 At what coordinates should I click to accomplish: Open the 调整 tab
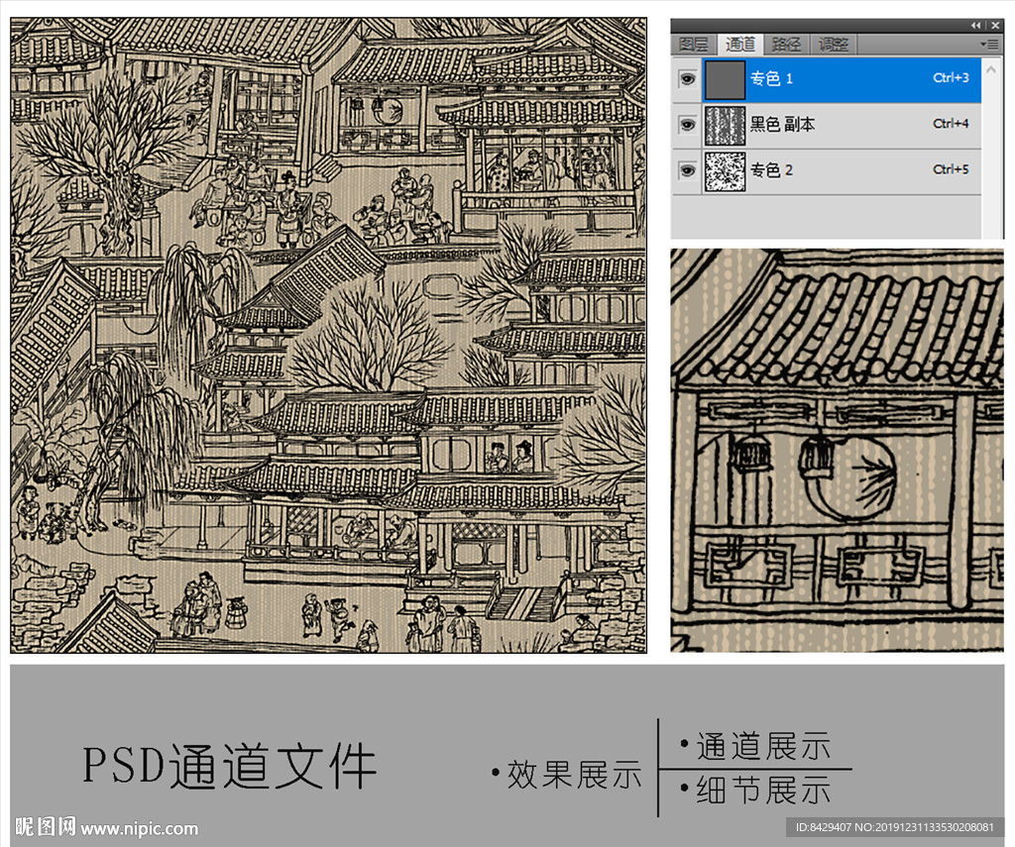click(x=834, y=45)
